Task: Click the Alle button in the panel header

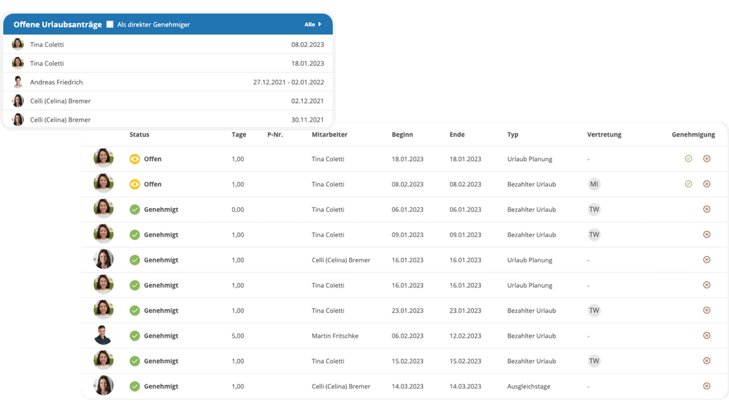Action: click(x=311, y=24)
